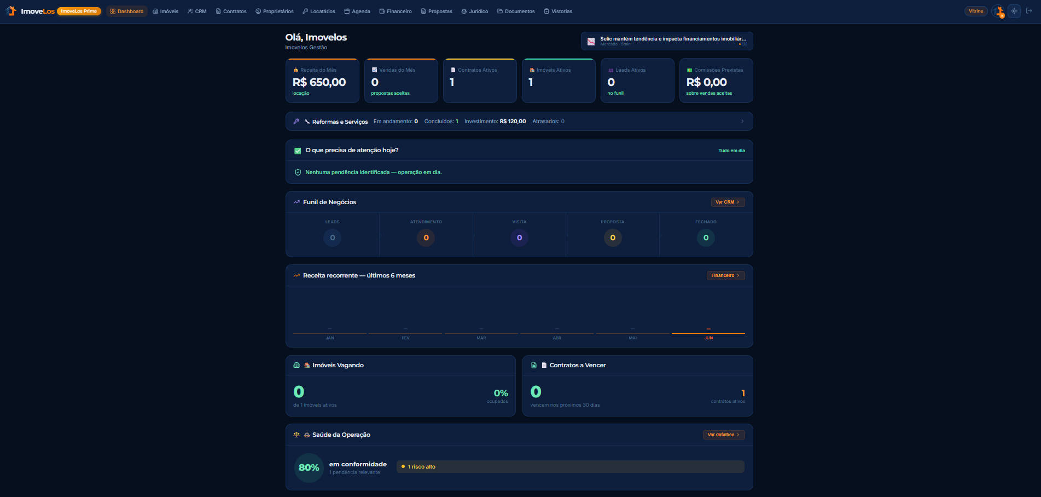Click the building icon in Imóveis Vagando

tap(296, 365)
